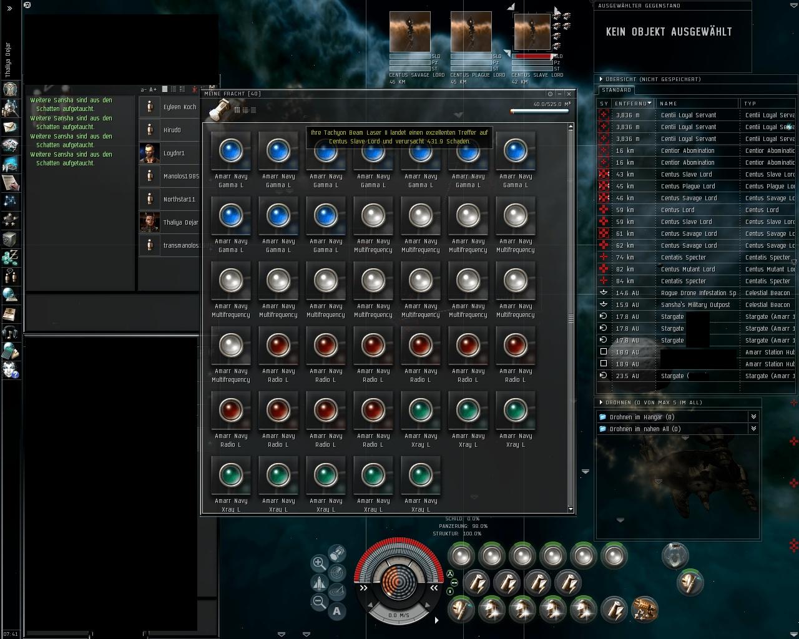Click the << arrows right of the capacitor
The width and height of the screenshot is (799, 639).
click(434, 588)
